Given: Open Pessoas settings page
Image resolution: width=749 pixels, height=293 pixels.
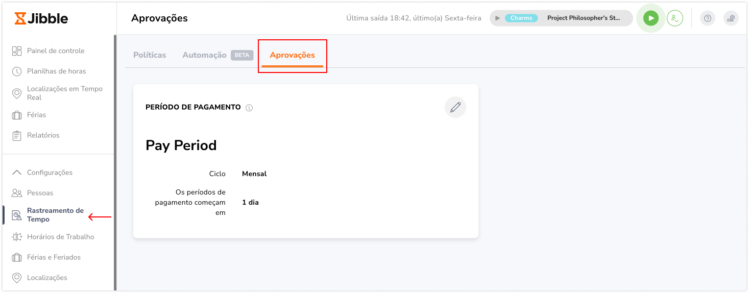Looking at the screenshot, I should click(40, 193).
